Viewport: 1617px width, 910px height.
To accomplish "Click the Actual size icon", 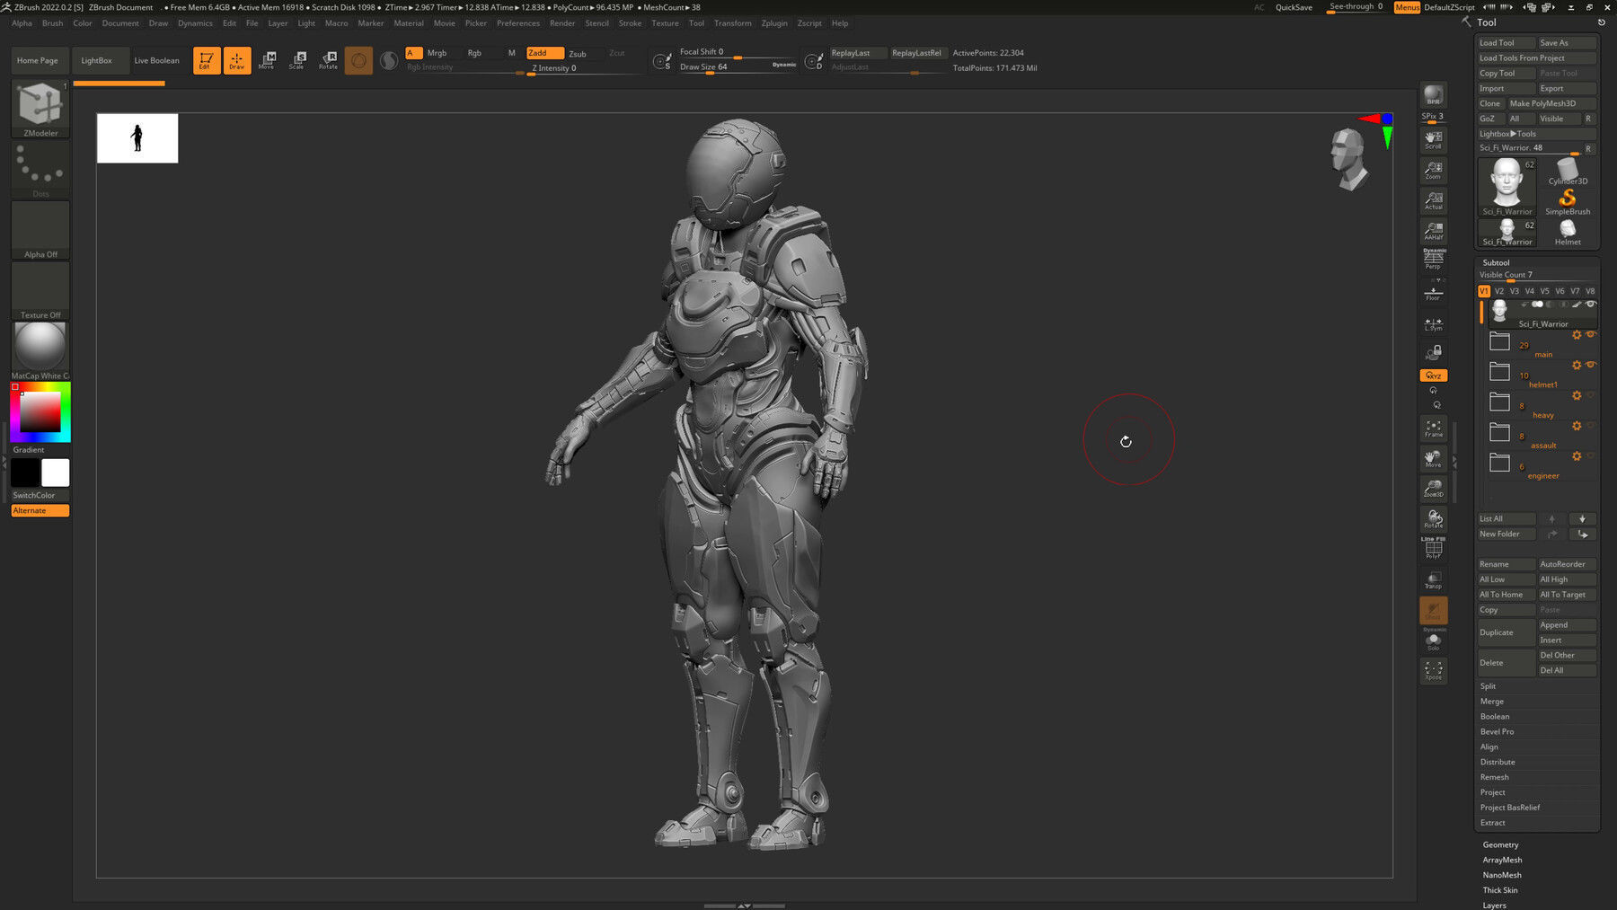I will [x=1433, y=200].
